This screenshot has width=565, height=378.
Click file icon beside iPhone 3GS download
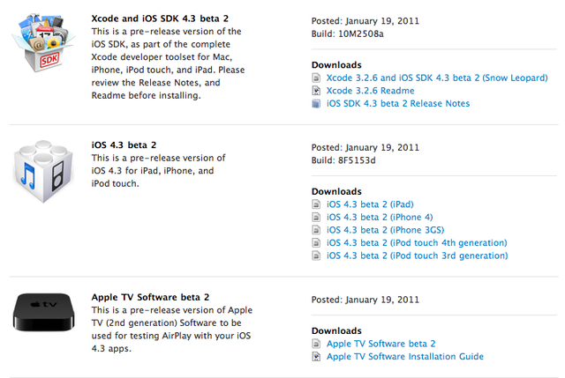(316, 230)
